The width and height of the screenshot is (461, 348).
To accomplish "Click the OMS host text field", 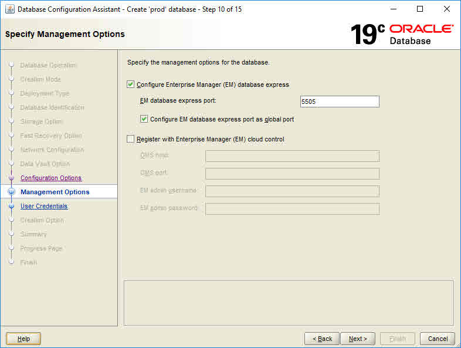I will 292,156.
